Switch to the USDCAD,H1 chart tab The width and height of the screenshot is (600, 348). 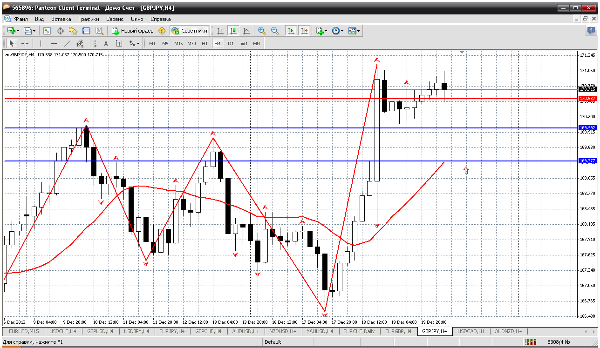pos(471,331)
